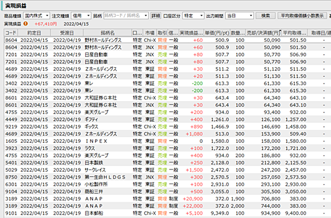331x218 pixels.
Task: Click the 検索 search button
Action: [x=265, y=16]
